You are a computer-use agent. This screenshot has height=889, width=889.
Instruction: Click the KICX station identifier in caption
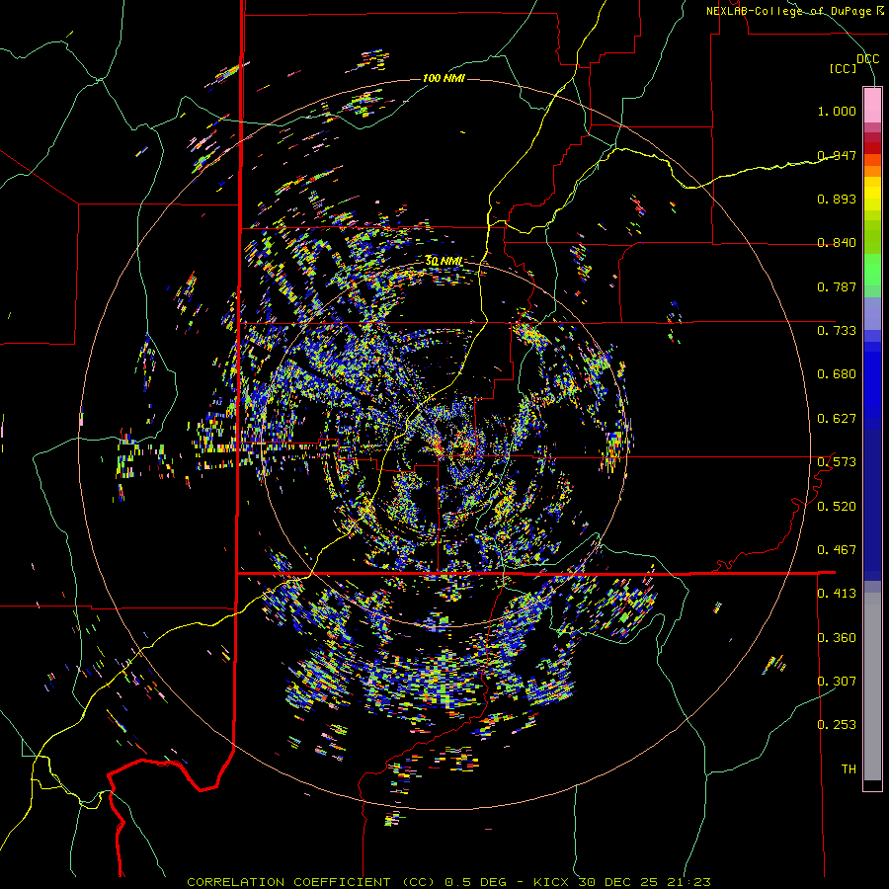coord(550,882)
